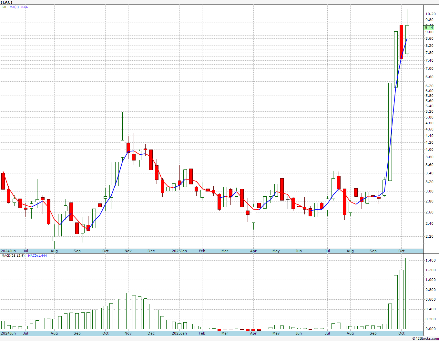This screenshot has height=341, width=439.
Task: Select the large red October candlestick
Action: point(402,42)
